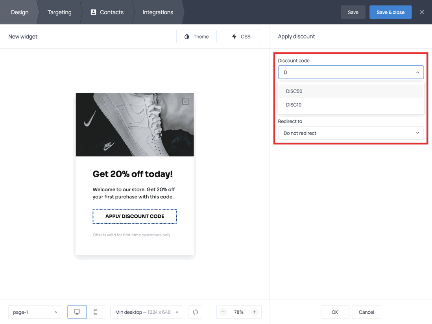Select the DISC50 discount code
432x324 pixels.
pos(294,91)
